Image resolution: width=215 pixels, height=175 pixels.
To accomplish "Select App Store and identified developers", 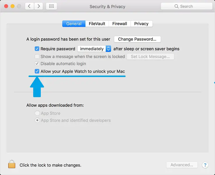I will click(37, 120).
